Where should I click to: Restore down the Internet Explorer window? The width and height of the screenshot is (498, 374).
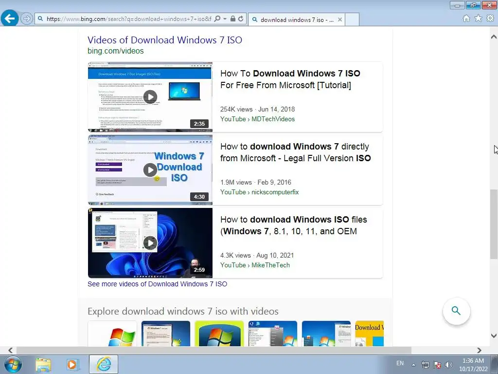473,5
